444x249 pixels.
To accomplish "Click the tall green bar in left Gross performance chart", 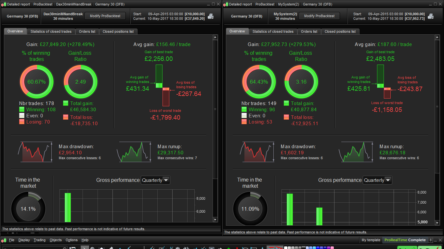I will pos(68,207).
